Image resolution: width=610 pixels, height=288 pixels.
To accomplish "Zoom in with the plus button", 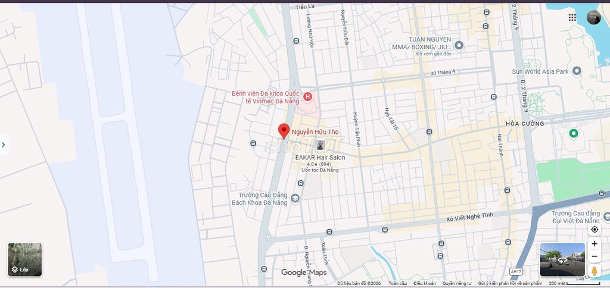I will point(595,244).
